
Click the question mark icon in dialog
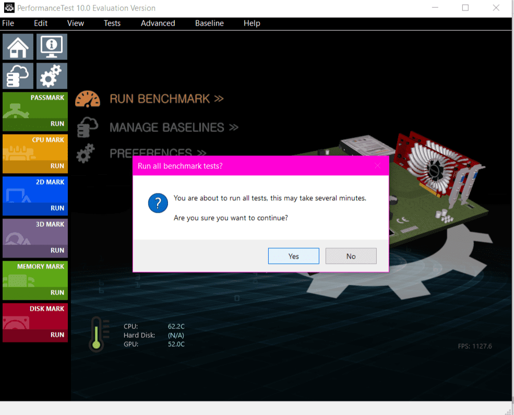[x=158, y=203]
